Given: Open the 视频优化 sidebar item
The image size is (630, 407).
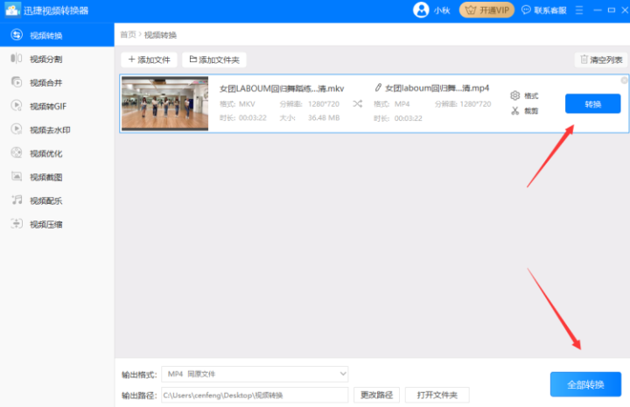Looking at the screenshot, I should coord(57,153).
